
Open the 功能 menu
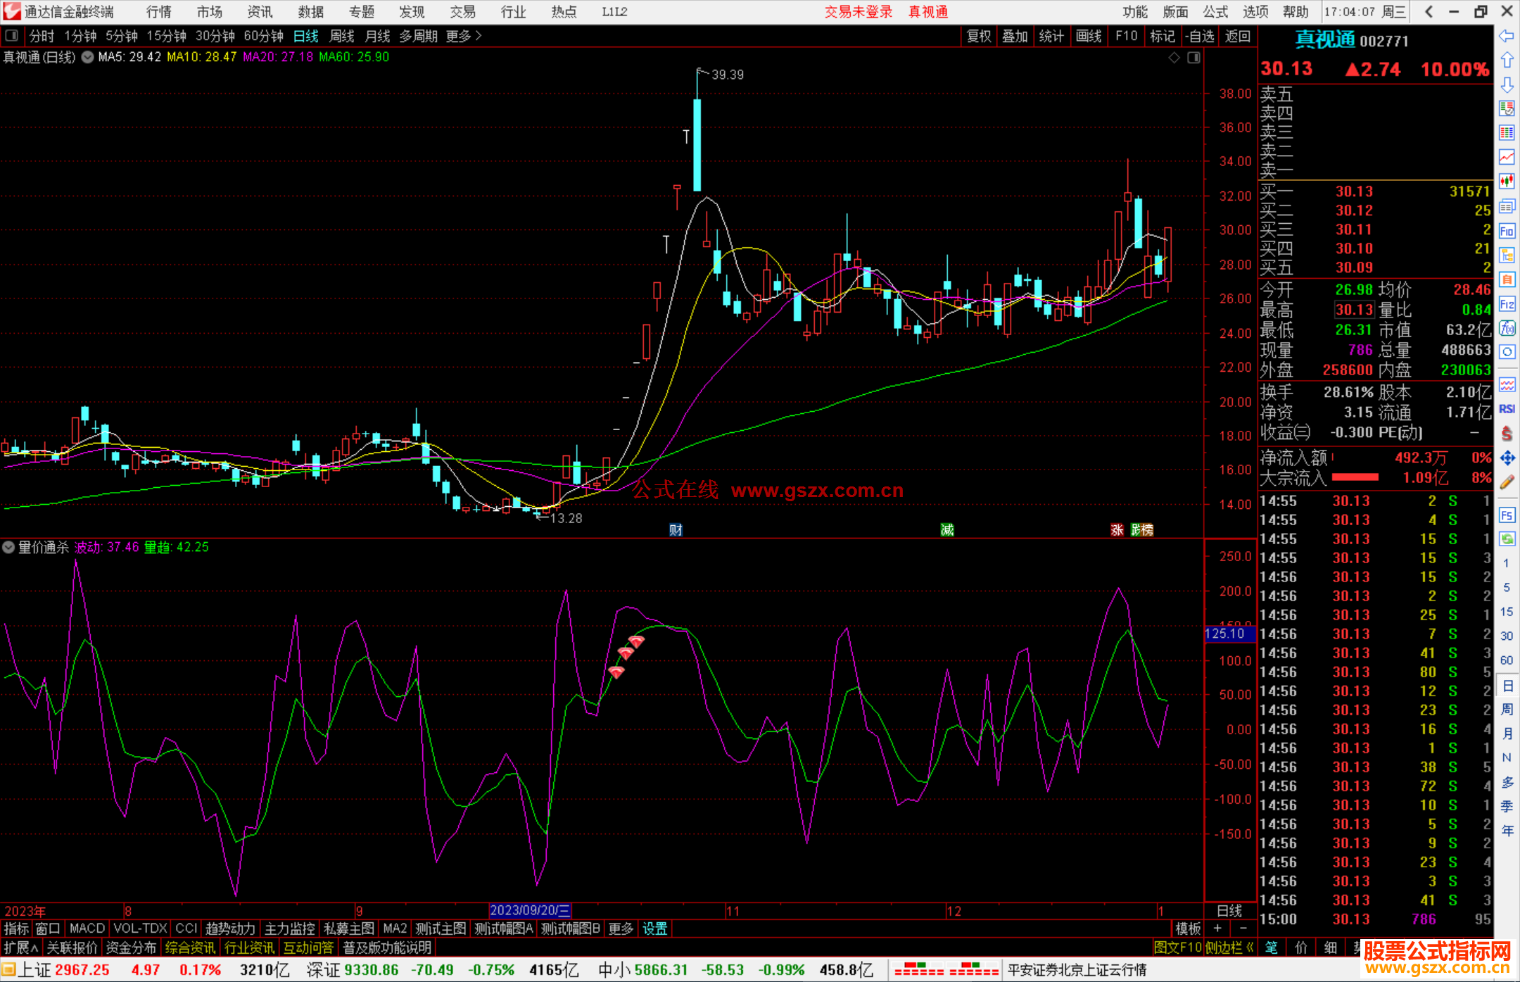tap(1134, 11)
